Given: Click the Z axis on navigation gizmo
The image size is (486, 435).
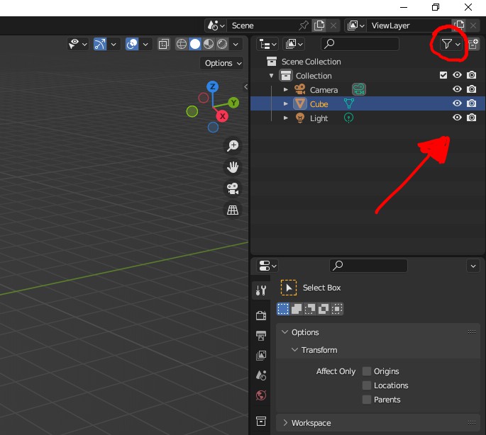Looking at the screenshot, I should point(213,86).
